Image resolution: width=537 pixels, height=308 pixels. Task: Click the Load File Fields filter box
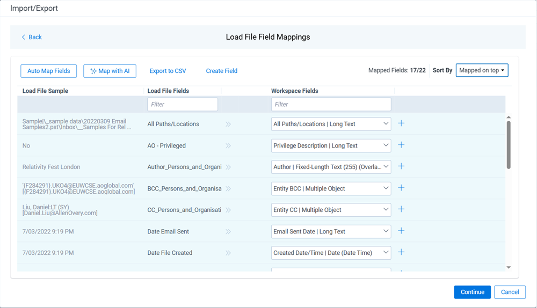(x=183, y=104)
